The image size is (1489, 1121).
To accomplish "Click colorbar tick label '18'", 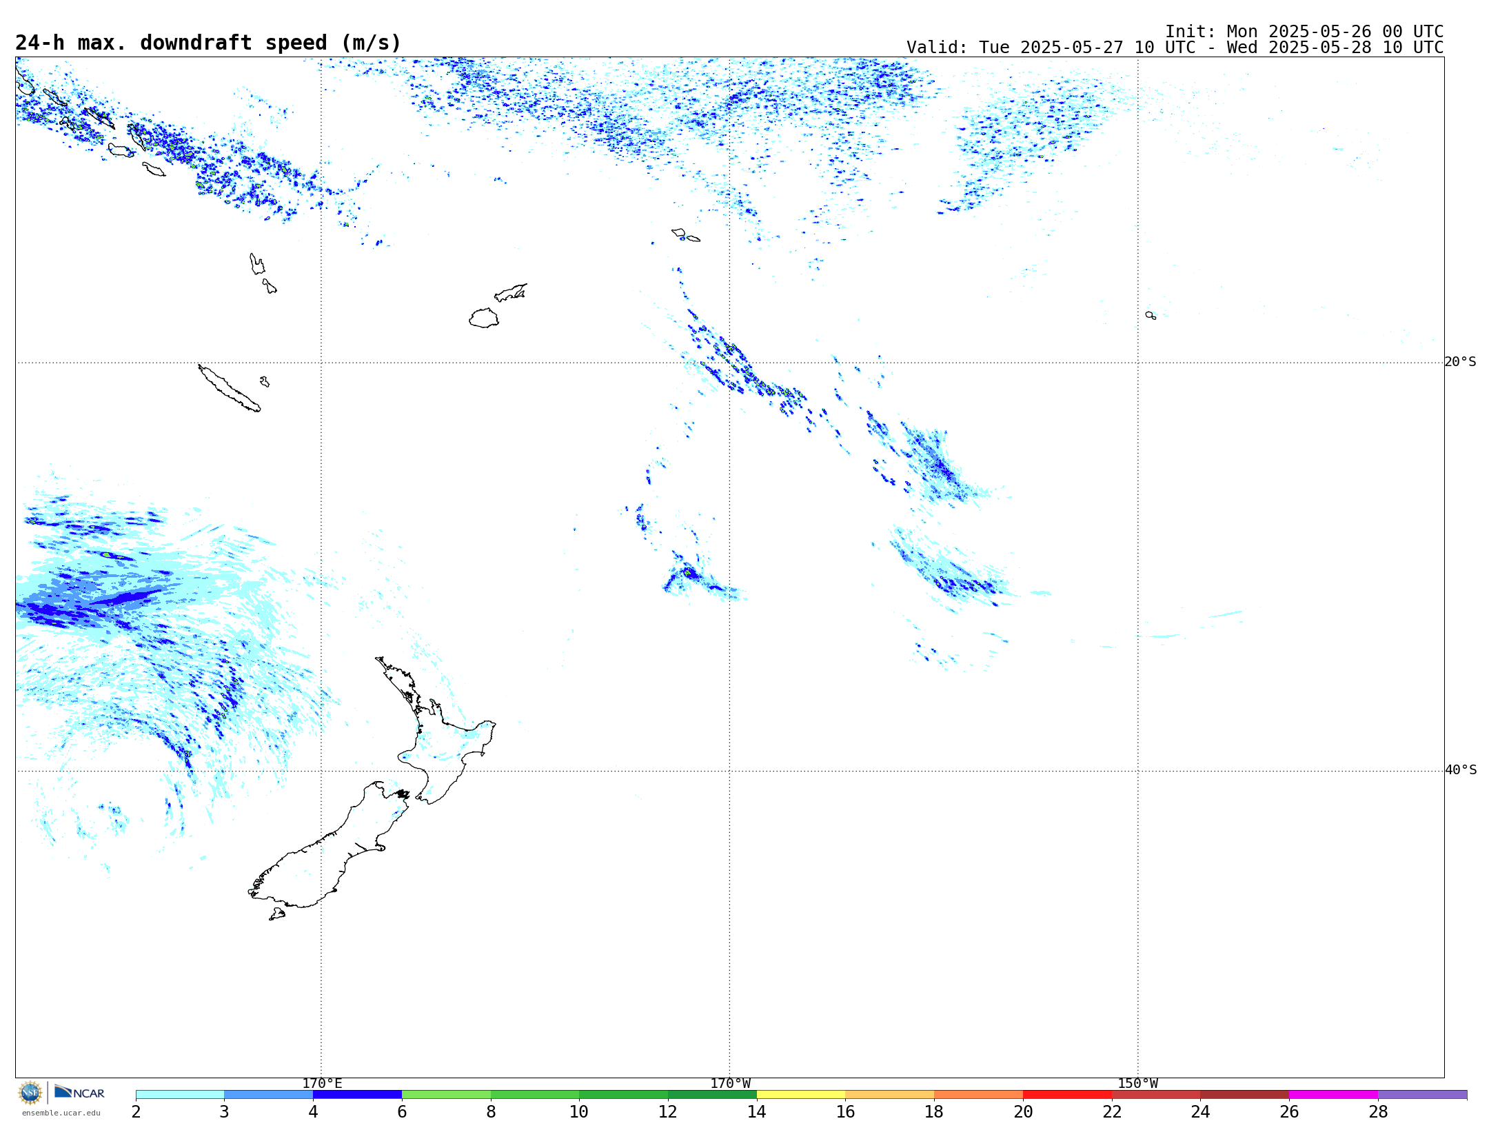I will pos(934,1111).
